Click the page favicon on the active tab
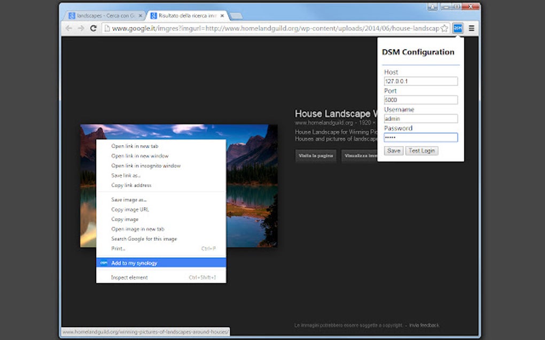The image size is (545, 340). [x=154, y=15]
